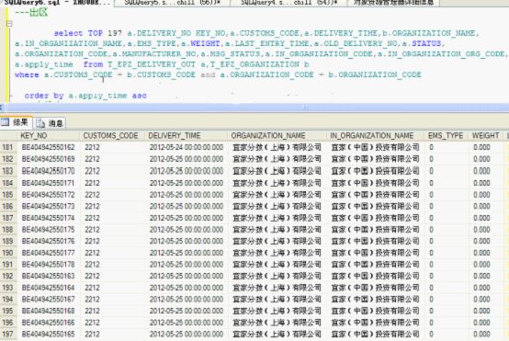Select the KEY_NO column header
Screen dimensions: 509x341
(47, 135)
